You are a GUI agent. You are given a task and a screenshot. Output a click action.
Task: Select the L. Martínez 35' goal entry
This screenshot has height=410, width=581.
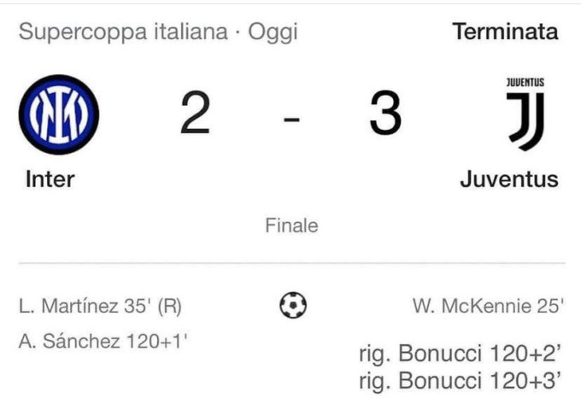[100, 307]
